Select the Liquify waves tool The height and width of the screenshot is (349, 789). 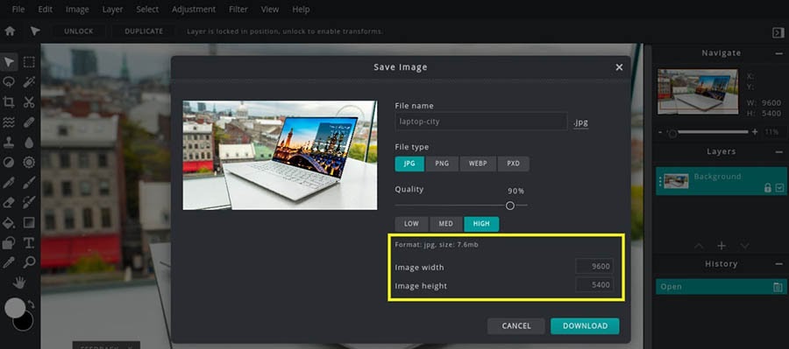click(x=9, y=122)
